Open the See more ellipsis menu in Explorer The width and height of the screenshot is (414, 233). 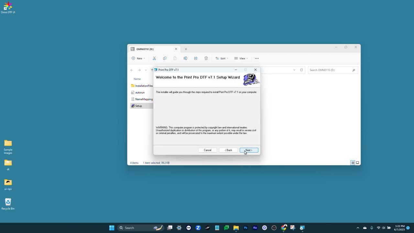pos(257,58)
